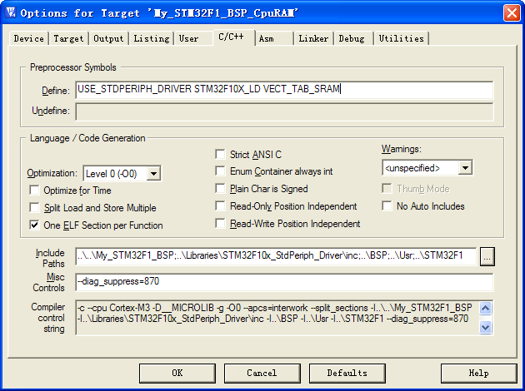
Task: Click in the Include Paths field
Action: 276,256
